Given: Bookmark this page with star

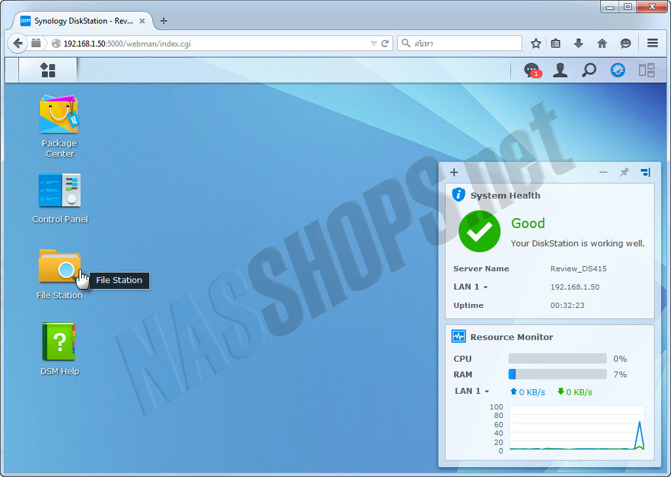Looking at the screenshot, I should coord(536,43).
